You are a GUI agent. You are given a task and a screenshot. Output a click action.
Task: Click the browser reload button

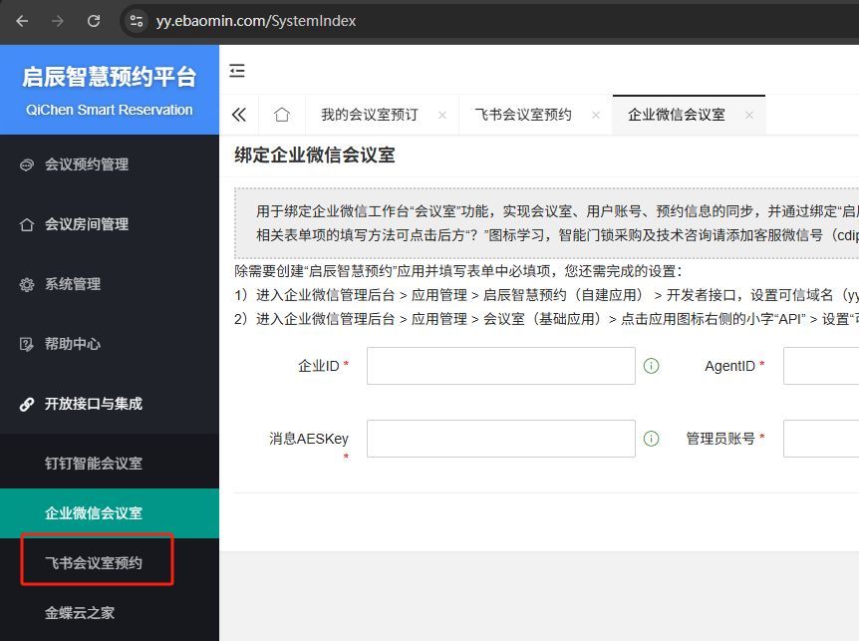click(x=94, y=20)
